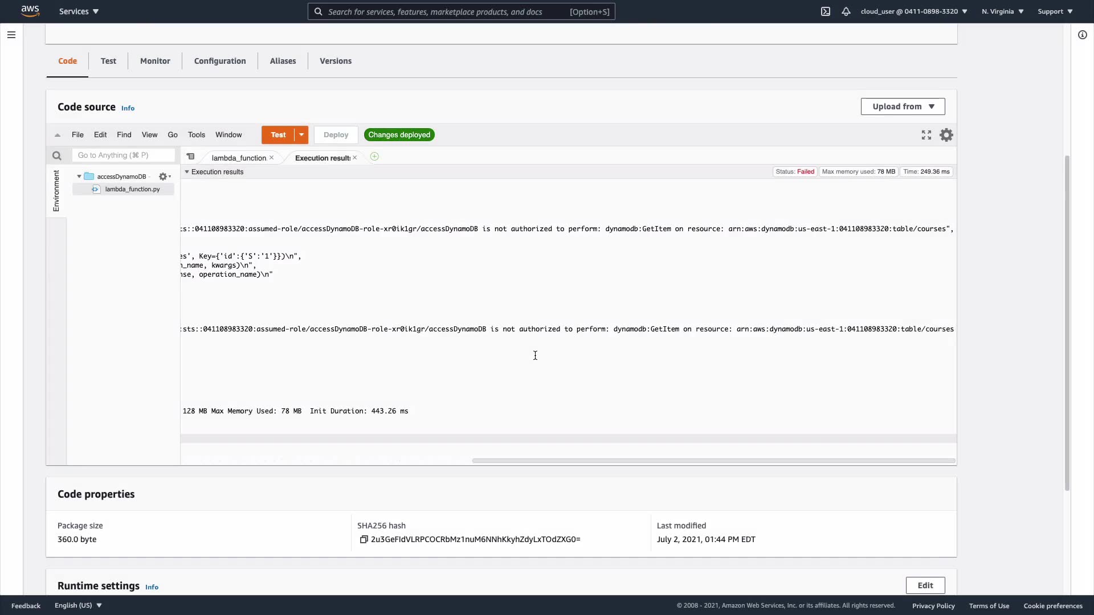
Task: Open the Tools menu in editor
Action: tap(196, 135)
